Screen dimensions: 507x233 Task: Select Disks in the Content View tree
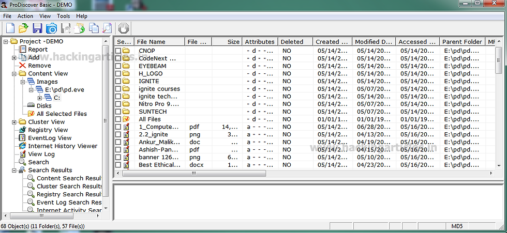point(43,105)
